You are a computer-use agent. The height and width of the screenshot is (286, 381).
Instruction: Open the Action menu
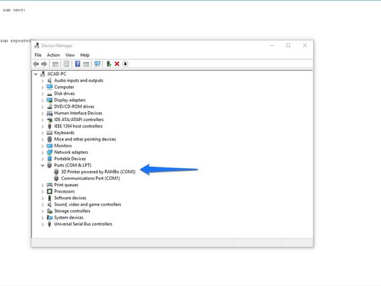53,55
